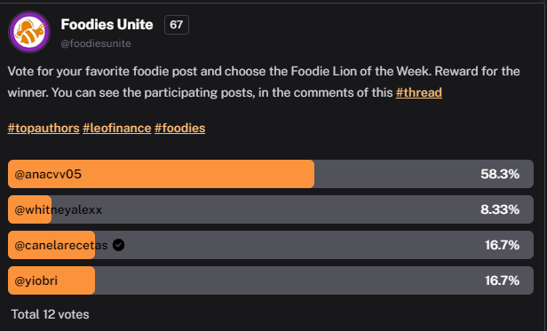This screenshot has width=547, height=331.
Task: Click the poll description text paragraph
Action: [x=264, y=82]
